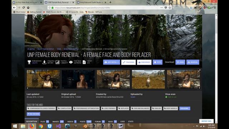Click the Lore-Friendly tag
This screenshot has width=229, height=129.
[108, 108]
